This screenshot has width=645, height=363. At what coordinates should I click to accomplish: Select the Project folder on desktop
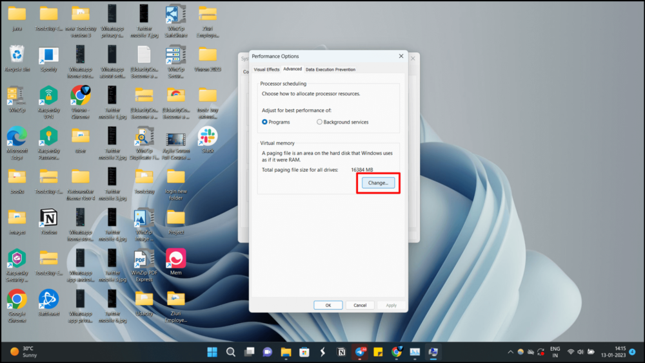point(175,221)
